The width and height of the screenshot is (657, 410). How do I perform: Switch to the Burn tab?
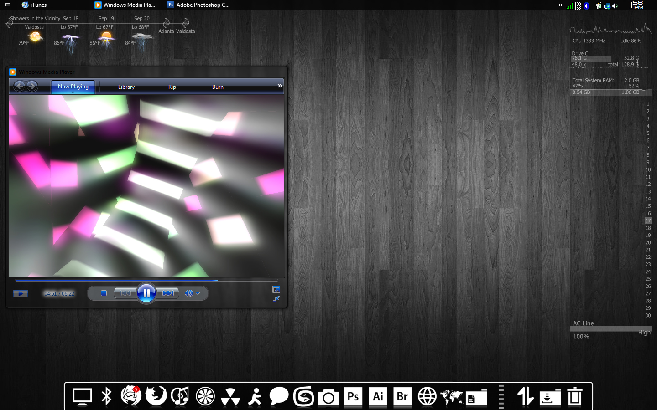pos(218,87)
